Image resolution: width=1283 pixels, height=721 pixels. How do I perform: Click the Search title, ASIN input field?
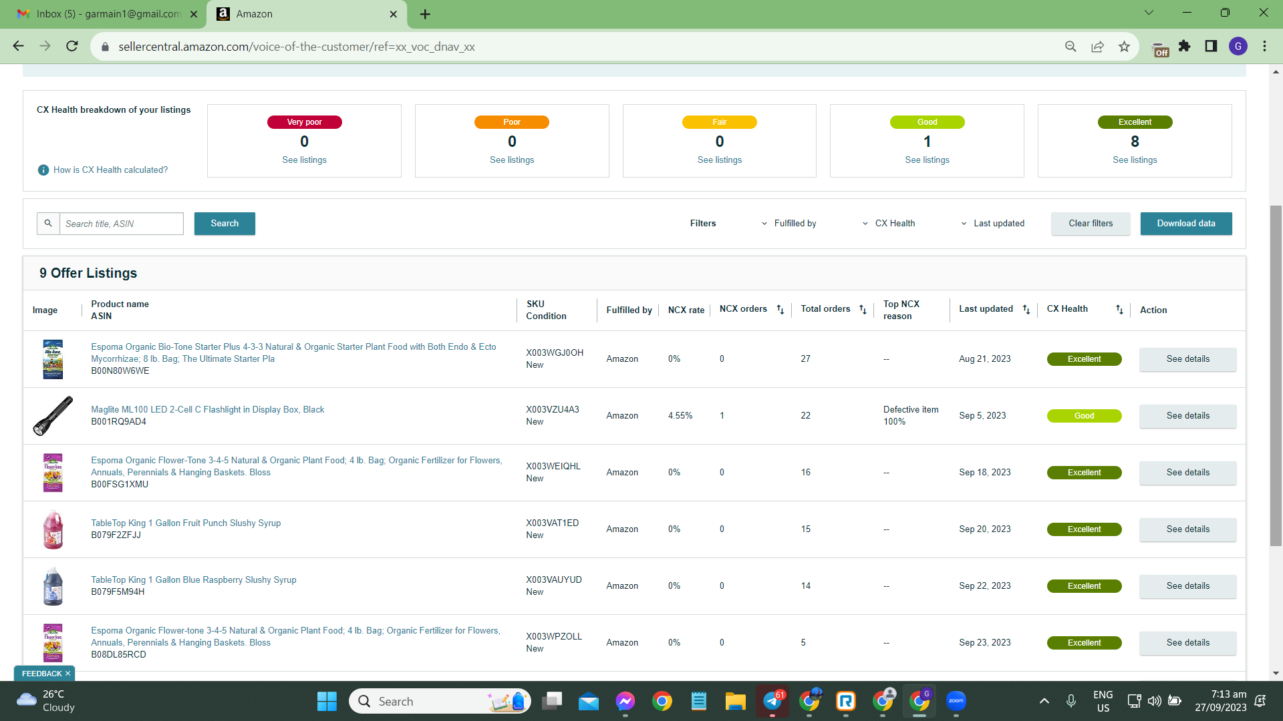pos(122,224)
